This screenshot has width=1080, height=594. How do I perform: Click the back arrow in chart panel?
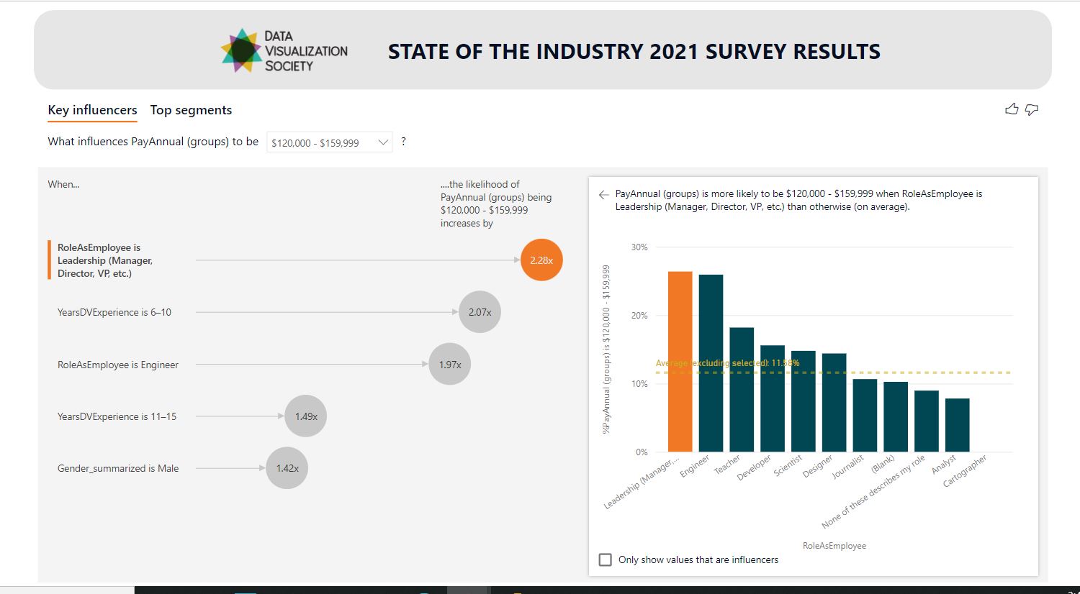point(603,194)
